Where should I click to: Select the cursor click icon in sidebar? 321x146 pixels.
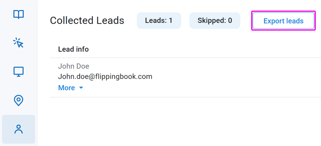(x=18, y=42)
